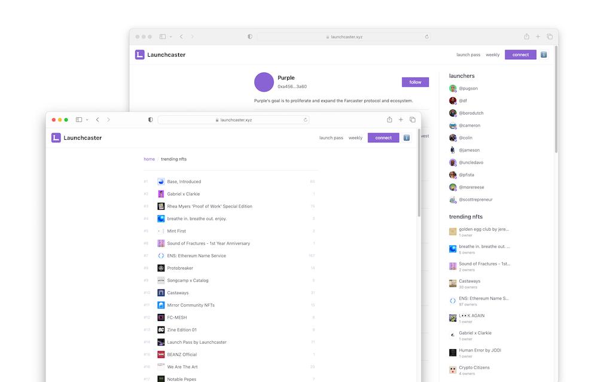Click the privacy shield icon in front window
598x382 pixels.
(151, 120)
